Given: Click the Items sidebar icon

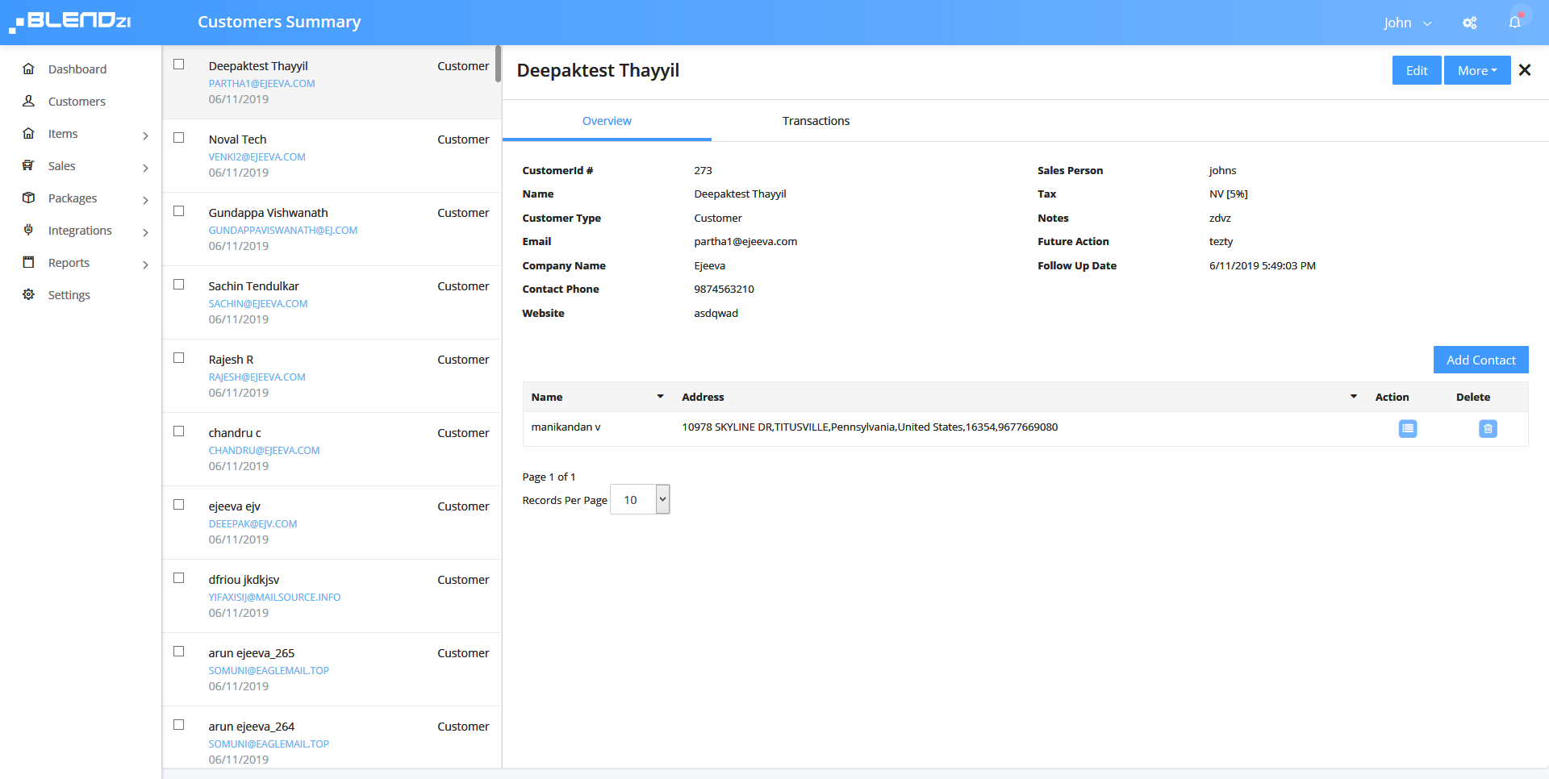Looking at the screenshot, I should point(29,133).
